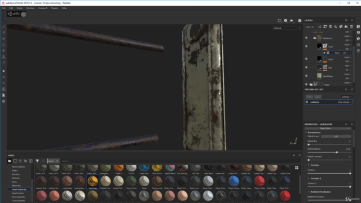This screenshot has width=361, height=203.
Task: Adjust the Global Balance slider
Action: 329,152
